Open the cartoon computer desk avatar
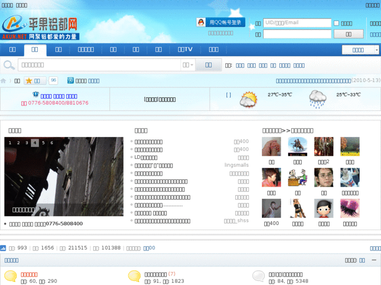The width and height of the screenshot is (381, 285). [x=298, y=178]
